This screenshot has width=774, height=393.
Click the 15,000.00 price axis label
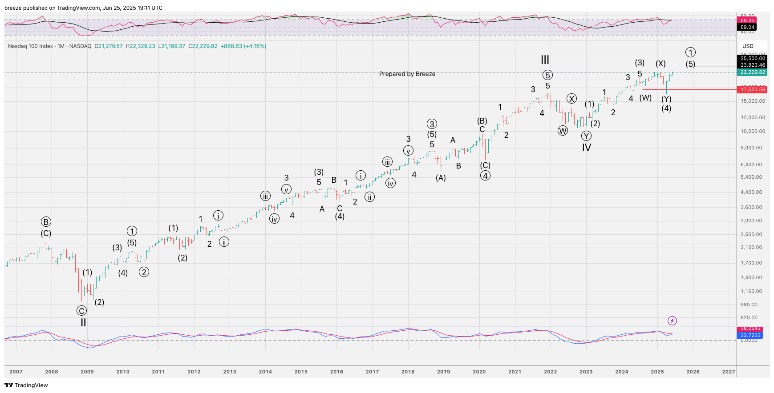(753, 101)
